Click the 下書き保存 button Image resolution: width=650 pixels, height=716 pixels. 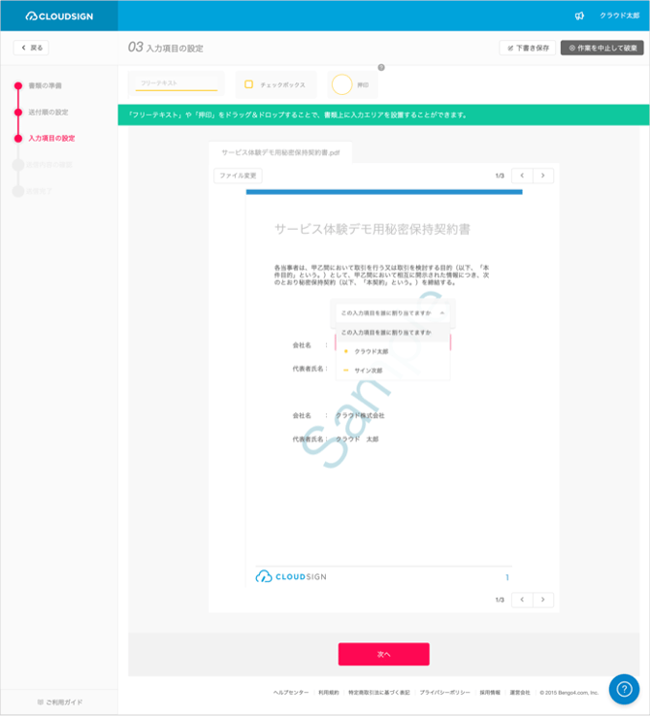(527, 48)
